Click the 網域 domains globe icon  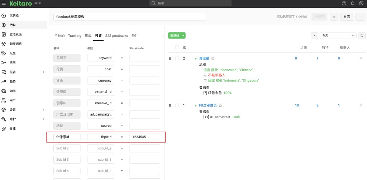point(4,91)
